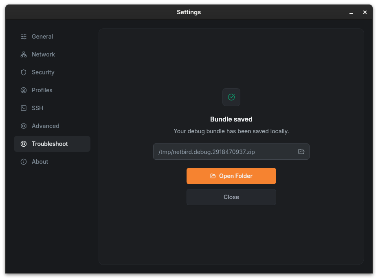Click the "Bundle saved" heading
This screenshot has height=280, width=378.
[x=231, y=119]
